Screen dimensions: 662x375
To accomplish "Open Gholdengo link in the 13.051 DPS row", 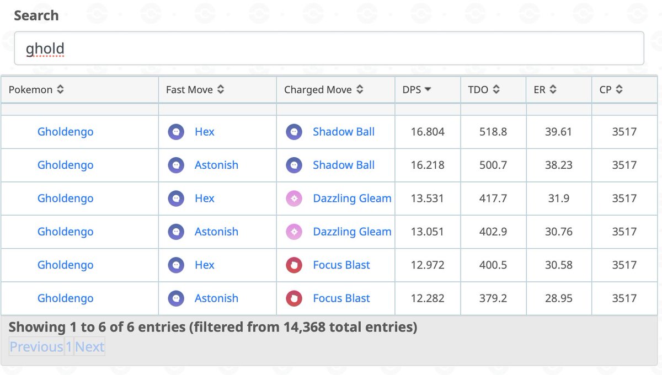I will point(66,232).
